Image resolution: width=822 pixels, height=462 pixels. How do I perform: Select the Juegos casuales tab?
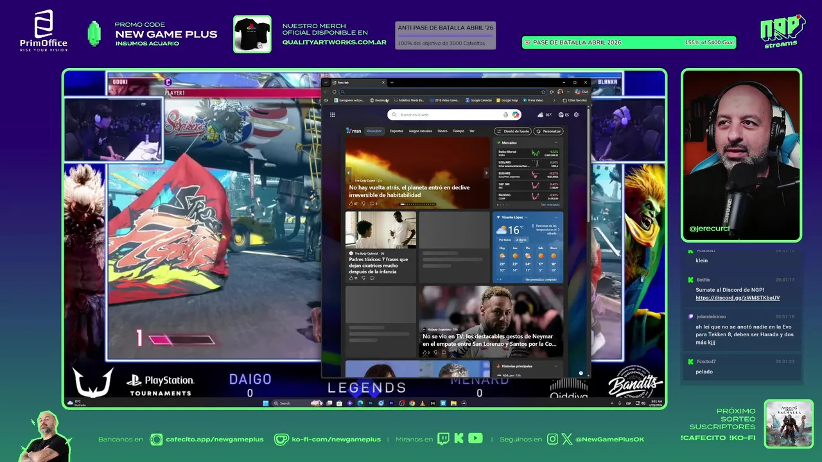pyautogui.click(x=421, y=131)
